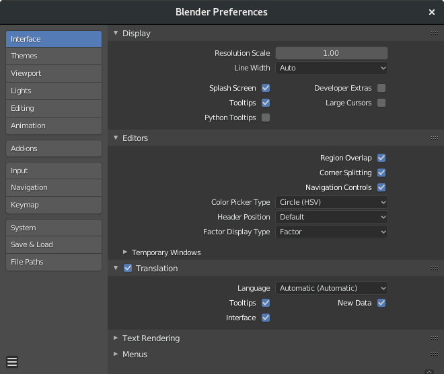
Task: Open the Line Width dropdown
Action: point(331,68)
